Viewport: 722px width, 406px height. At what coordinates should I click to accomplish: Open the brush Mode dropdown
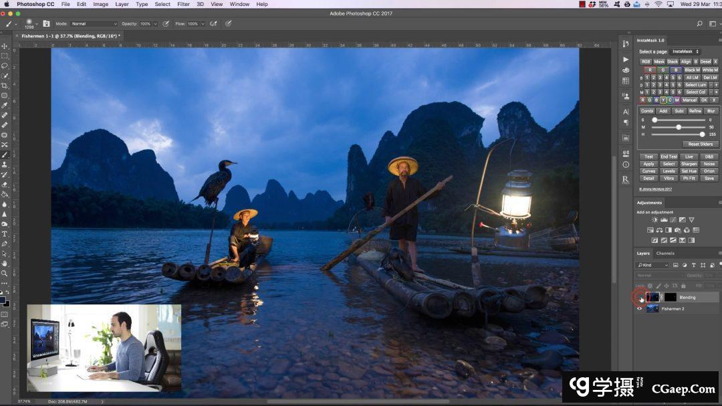[94, 23]
